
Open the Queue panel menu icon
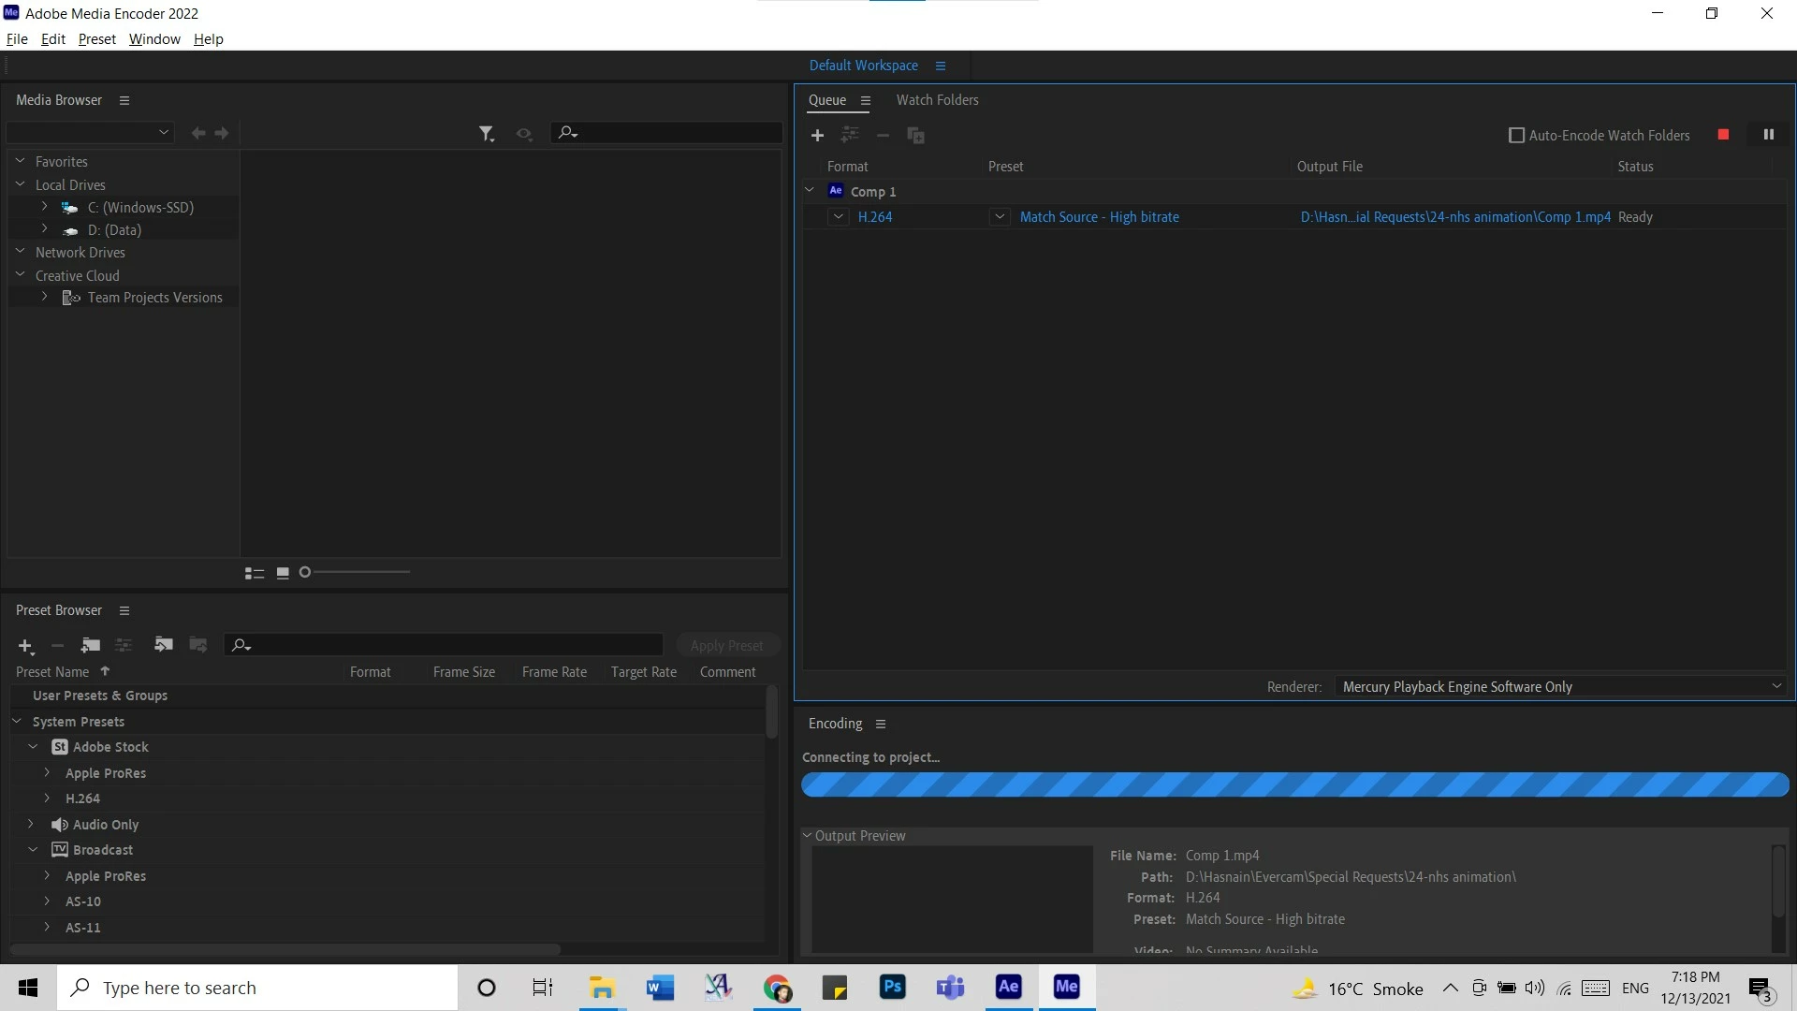coord(866,101)
